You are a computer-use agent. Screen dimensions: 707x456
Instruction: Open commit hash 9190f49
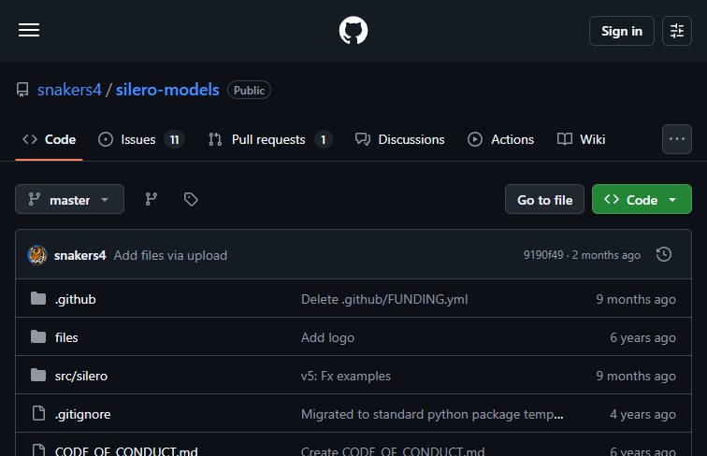coord(543,255)
